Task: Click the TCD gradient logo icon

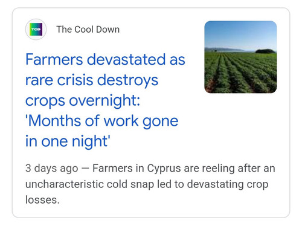Action: (x=36, y=30)
